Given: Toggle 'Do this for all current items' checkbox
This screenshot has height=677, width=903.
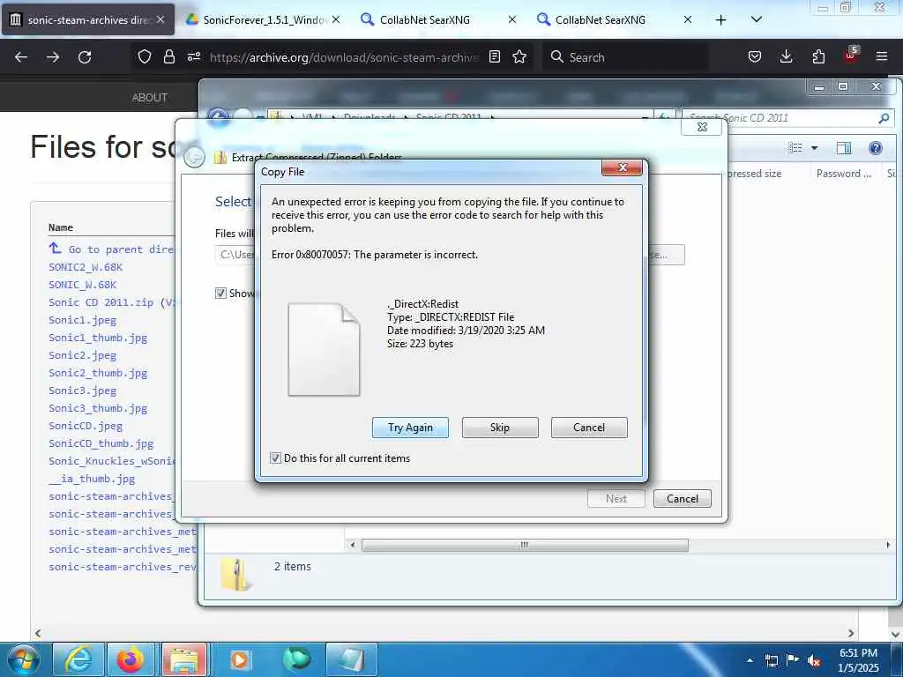Looking at the screenshot, I should click(275, 458).
